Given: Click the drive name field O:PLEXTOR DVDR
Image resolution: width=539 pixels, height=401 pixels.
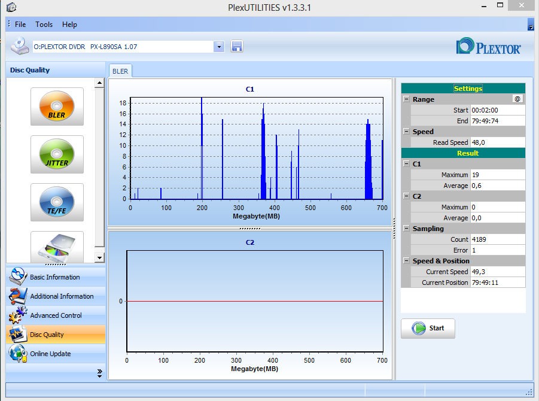Looking at the screenshot, I should pos(123,47).
